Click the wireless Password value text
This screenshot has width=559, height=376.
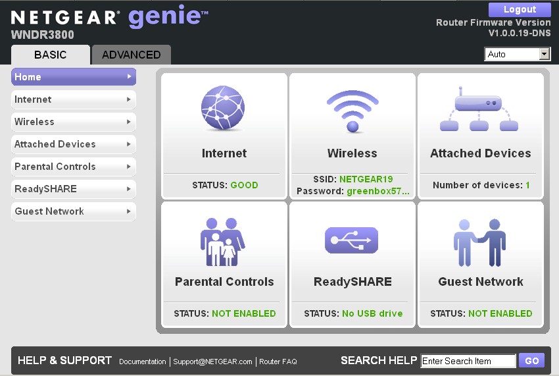pos(378,191)
